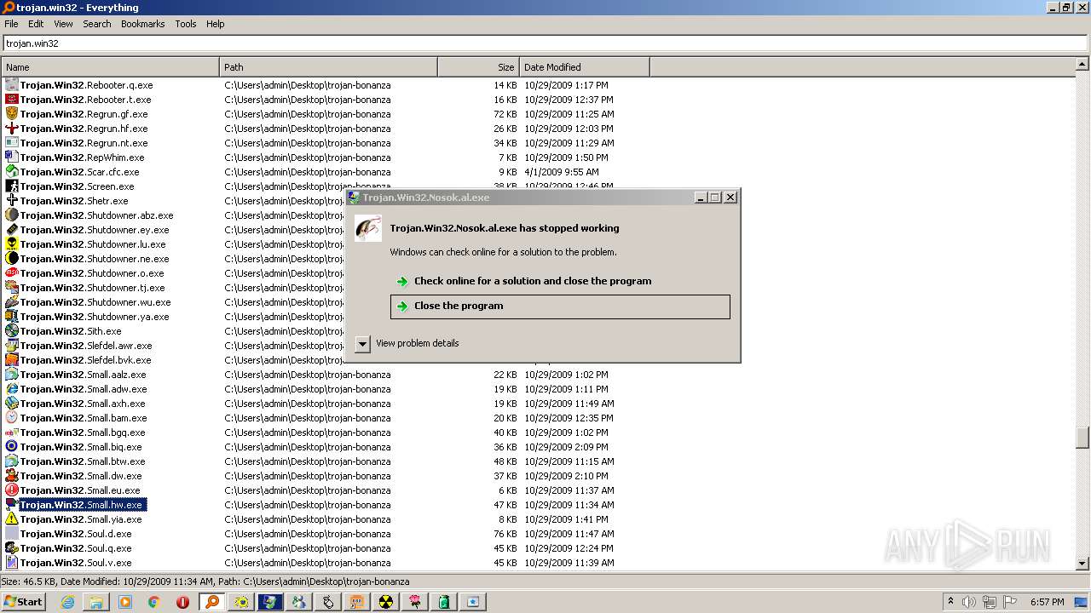The height and width of the screenshot is (613, 1091).
Task: Open Windows Explorer folder from taskbar
Action: [x=96, y=602]
